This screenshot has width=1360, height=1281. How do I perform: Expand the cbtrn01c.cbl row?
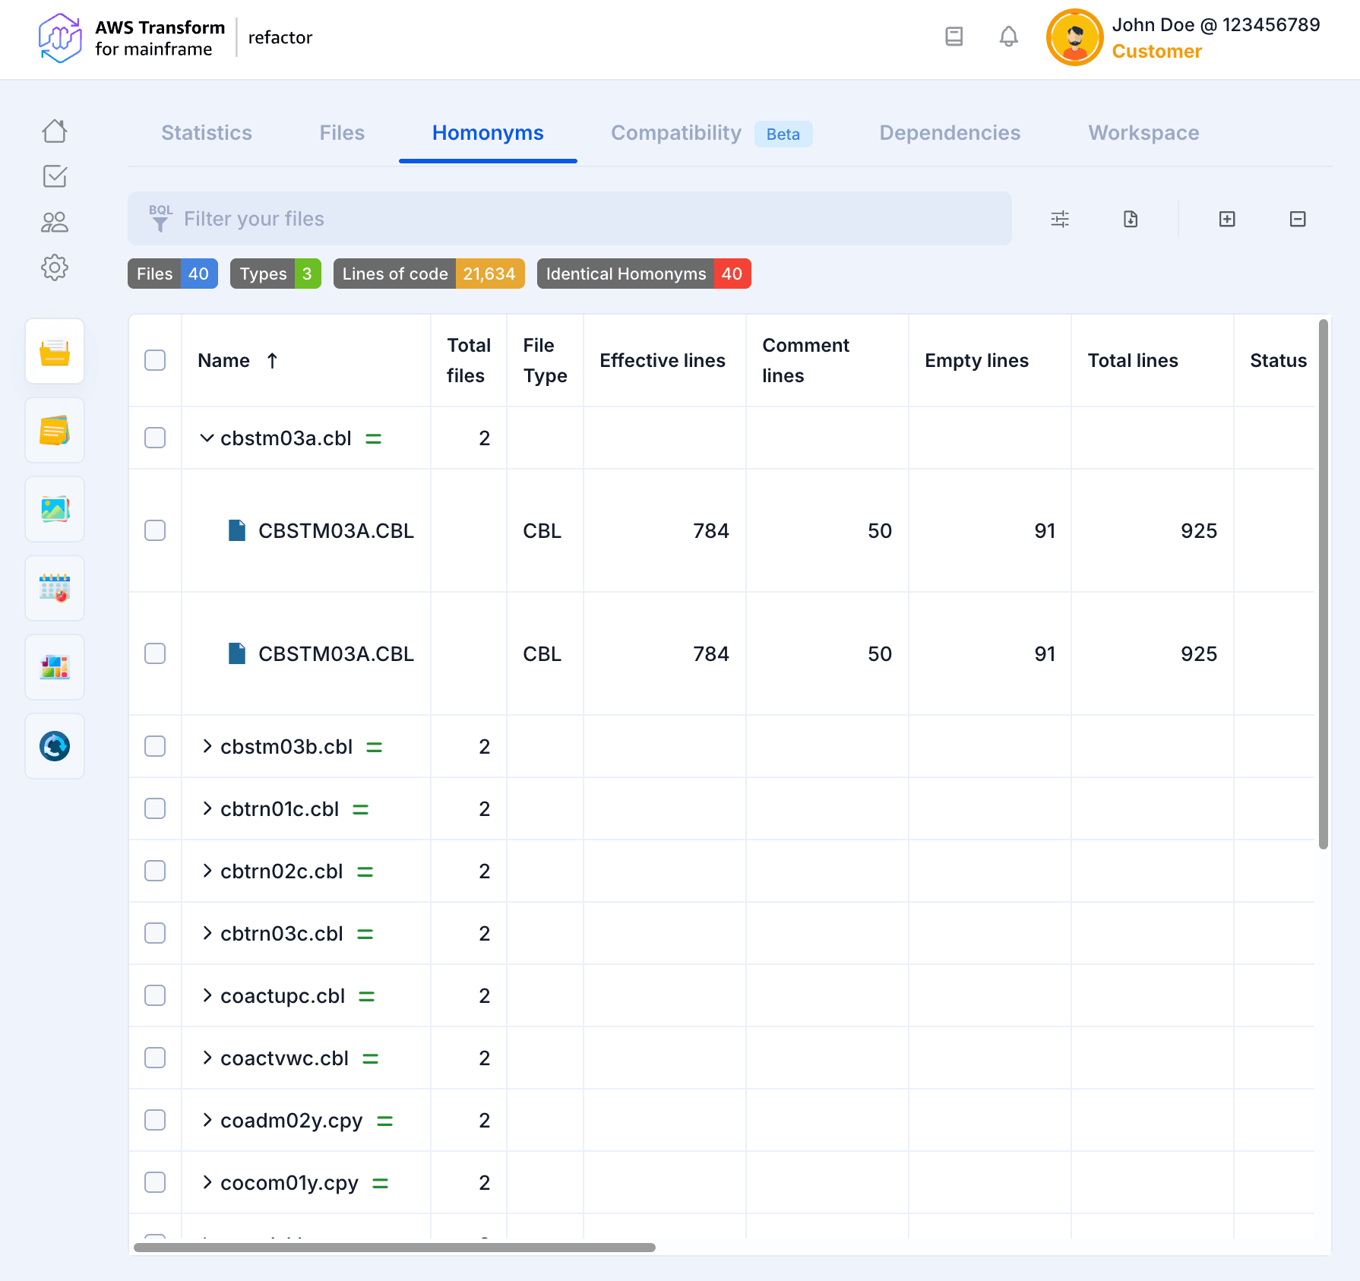tap(207, 808)
